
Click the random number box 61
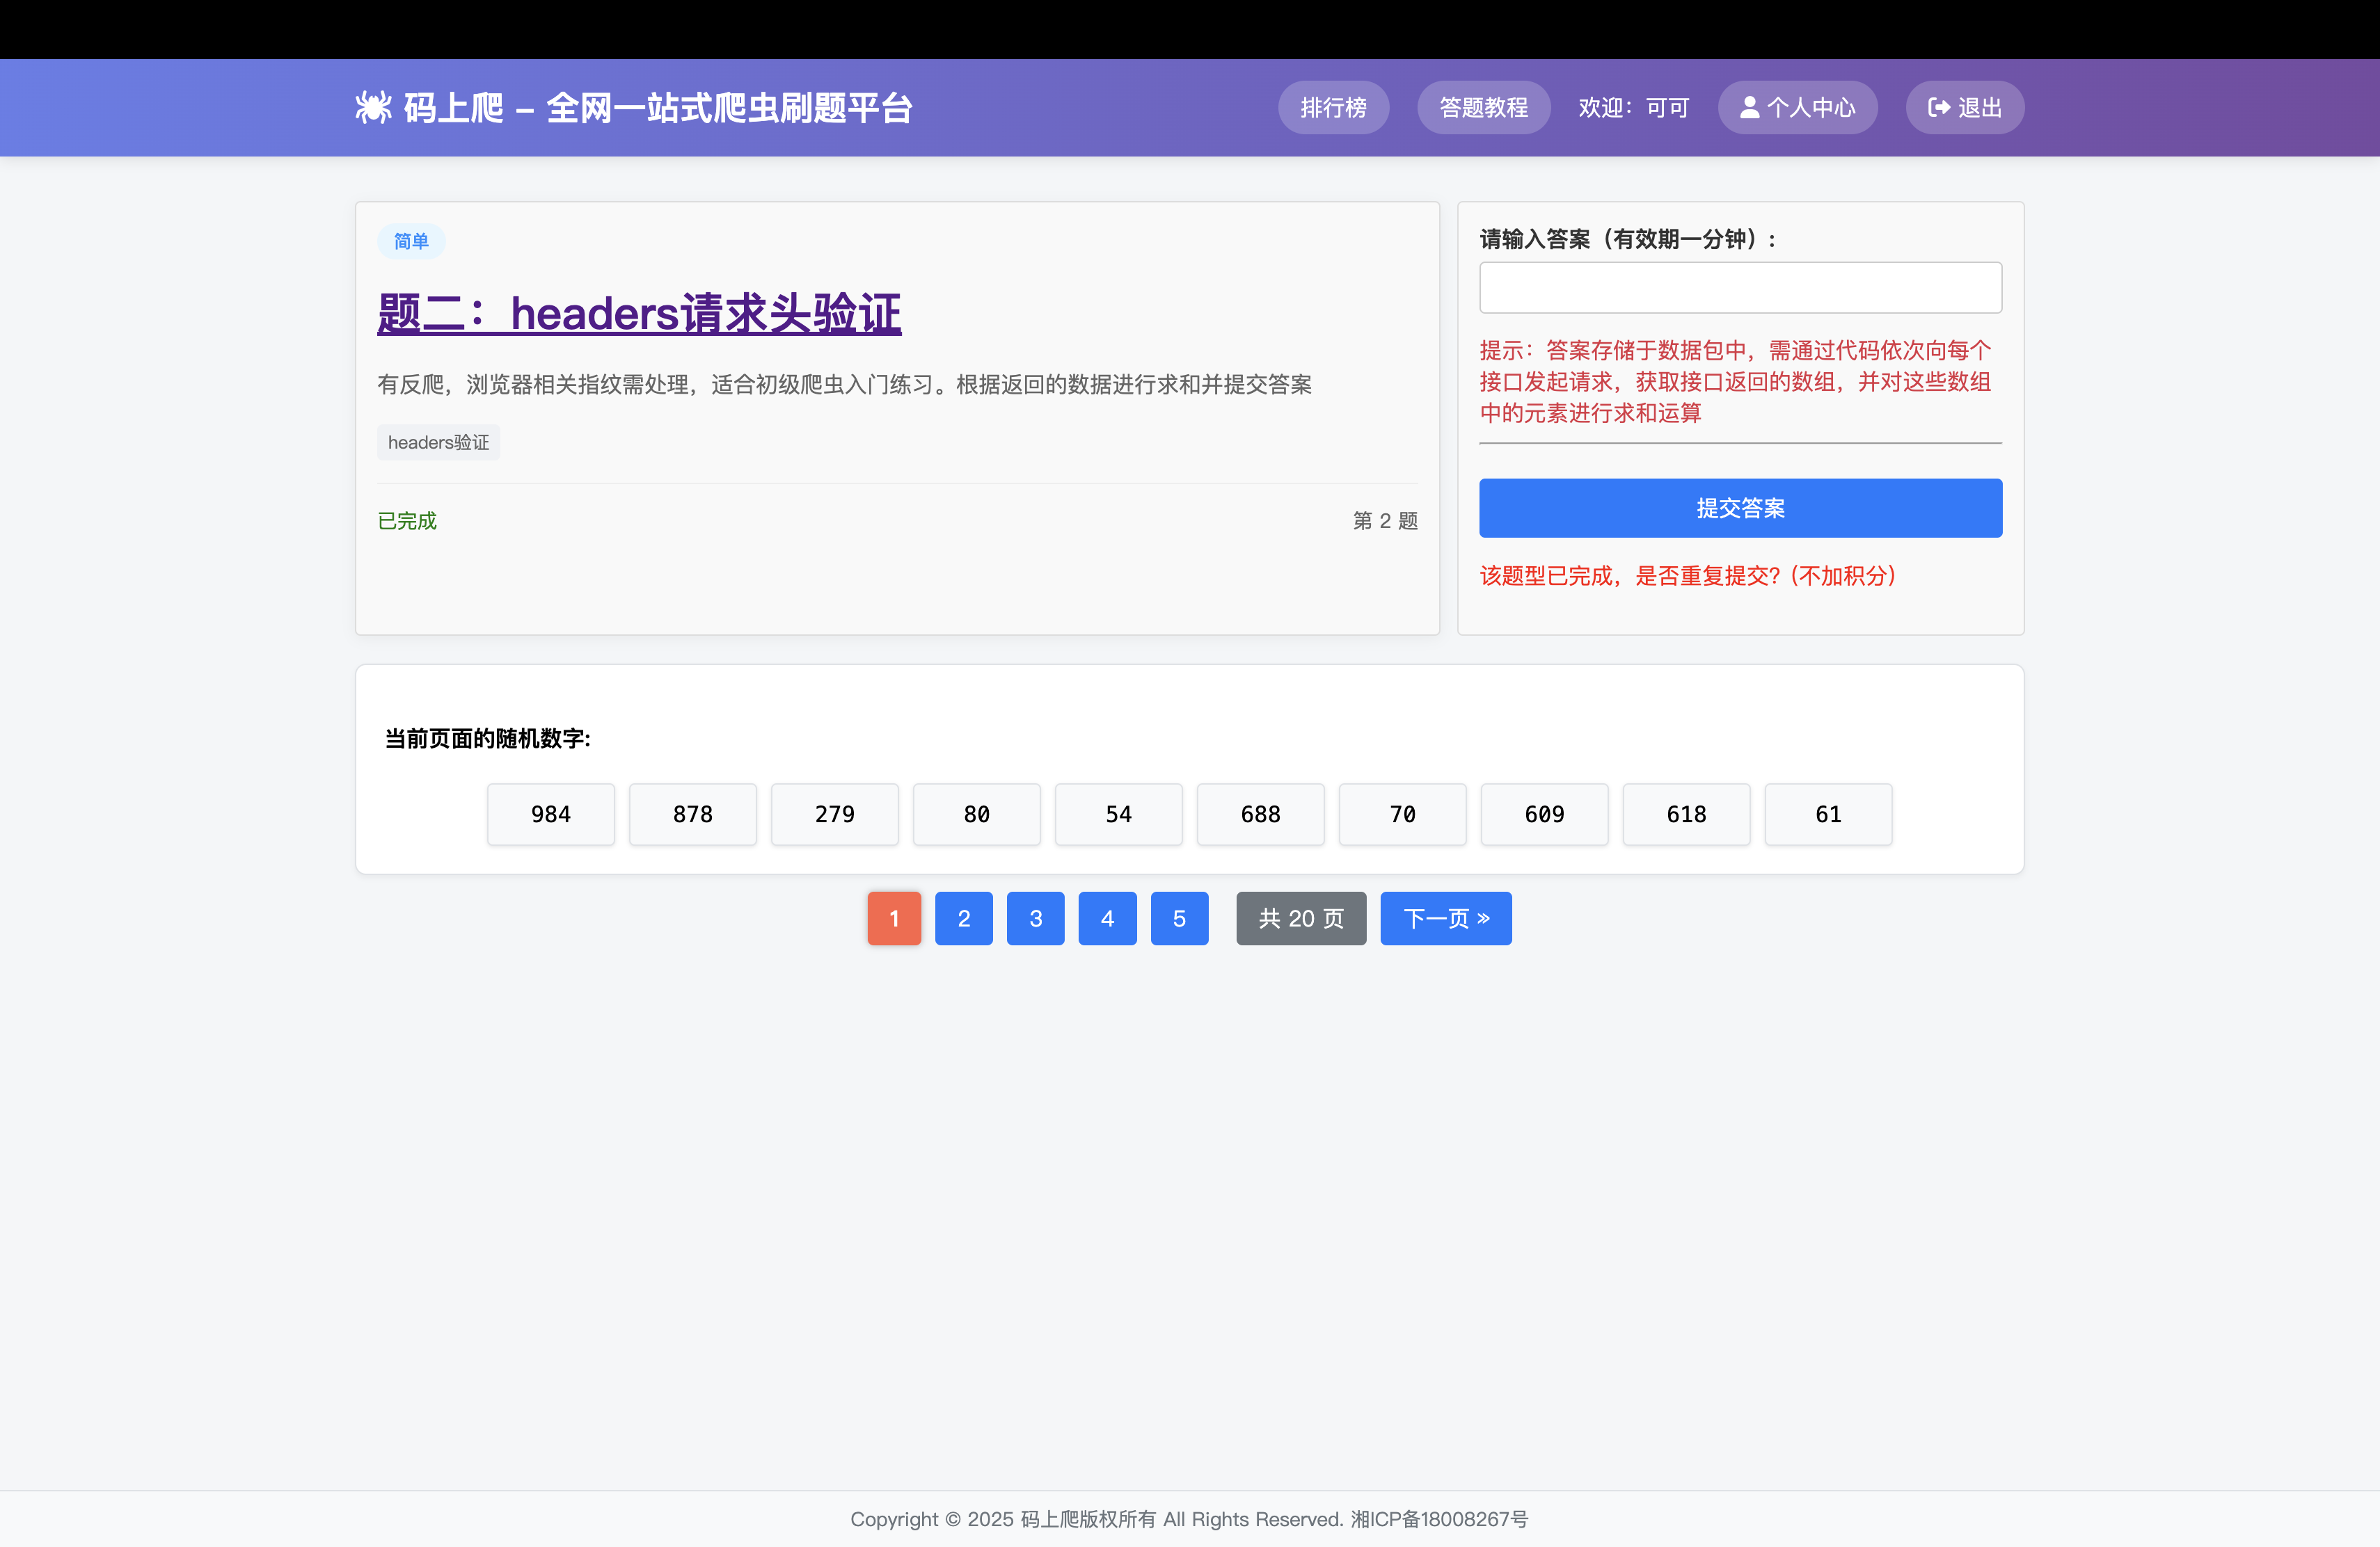(x=1827, y=815)
